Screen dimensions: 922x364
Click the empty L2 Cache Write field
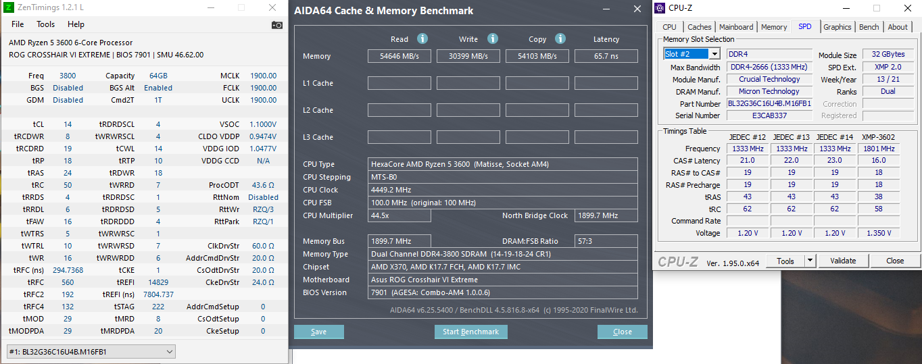tap(468, 110)
